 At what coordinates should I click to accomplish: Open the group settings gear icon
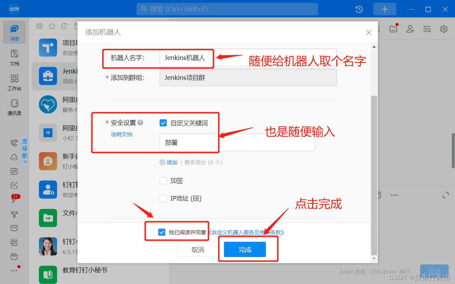pyautogui.click(x=444, y=29)
